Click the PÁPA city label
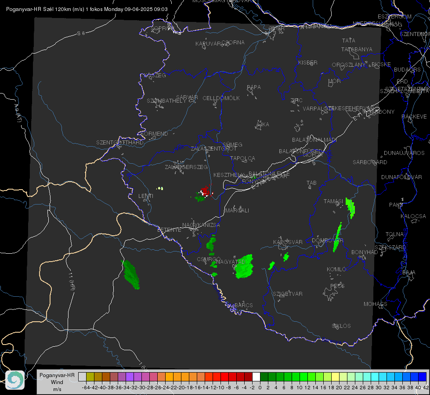 tap(254, 87)
